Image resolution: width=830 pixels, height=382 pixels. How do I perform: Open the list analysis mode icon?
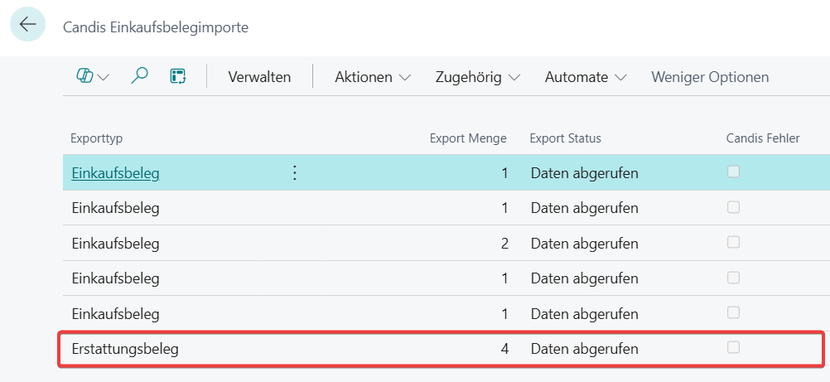tap(178, 77)
